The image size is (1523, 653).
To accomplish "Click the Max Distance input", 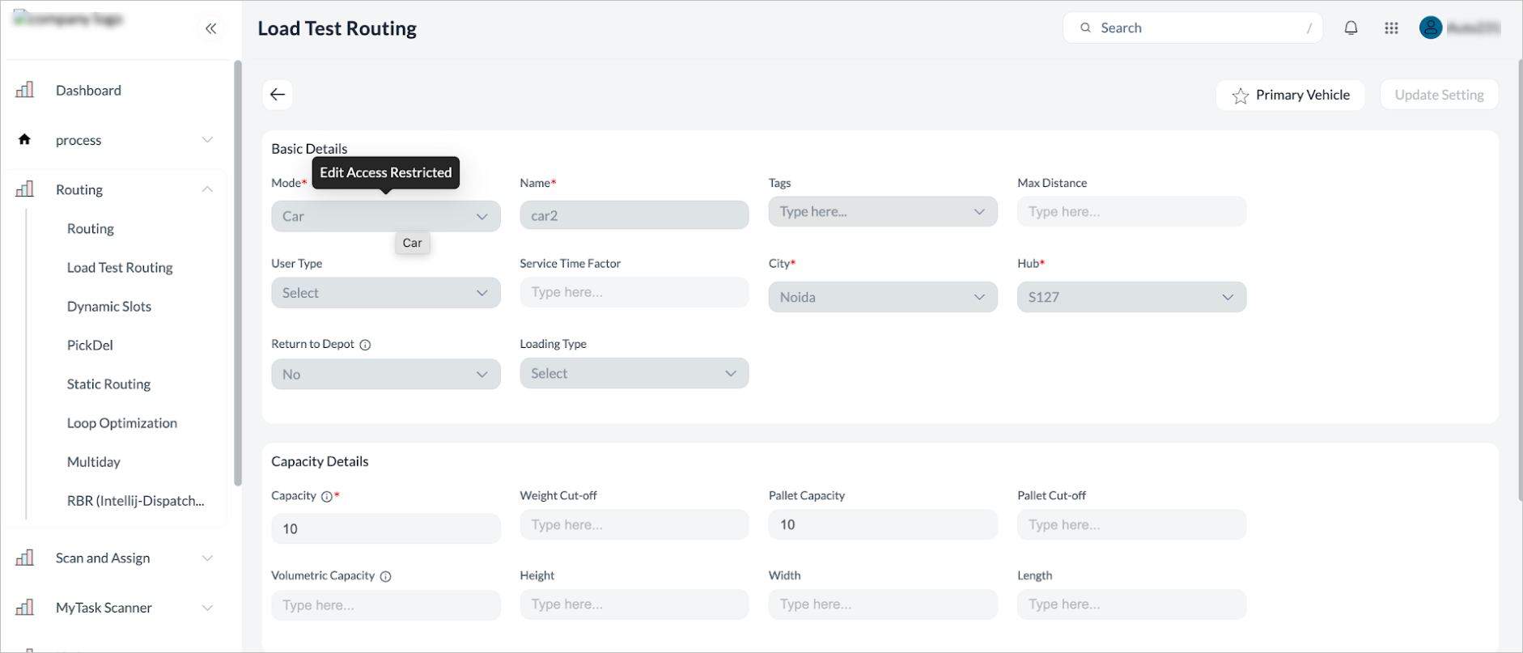I will pos(1131,212).
